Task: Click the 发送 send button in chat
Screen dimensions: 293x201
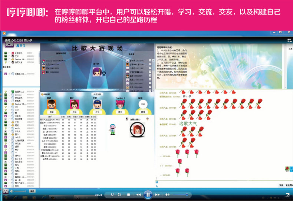Action: pyautogui.click(x=281, y=185)
